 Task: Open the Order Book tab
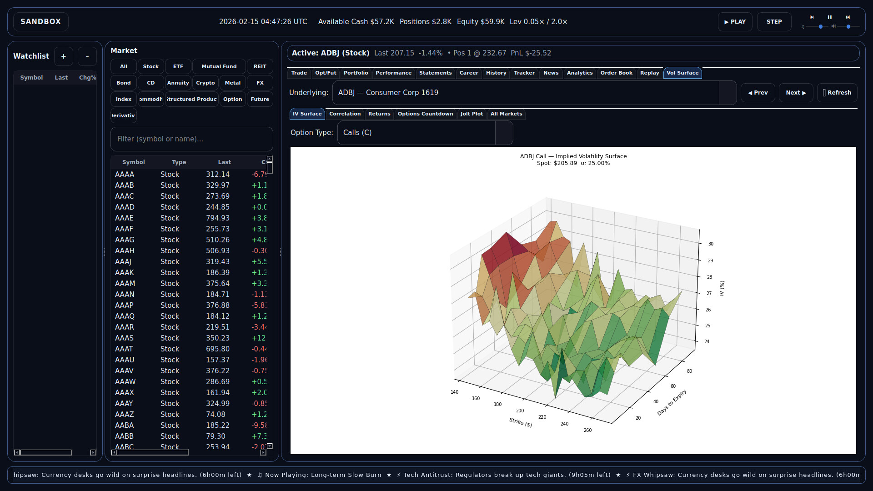(616, 73)
